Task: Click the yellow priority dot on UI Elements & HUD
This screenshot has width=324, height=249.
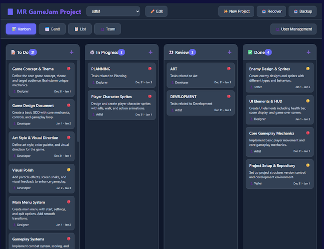Action: coord(308,101)
